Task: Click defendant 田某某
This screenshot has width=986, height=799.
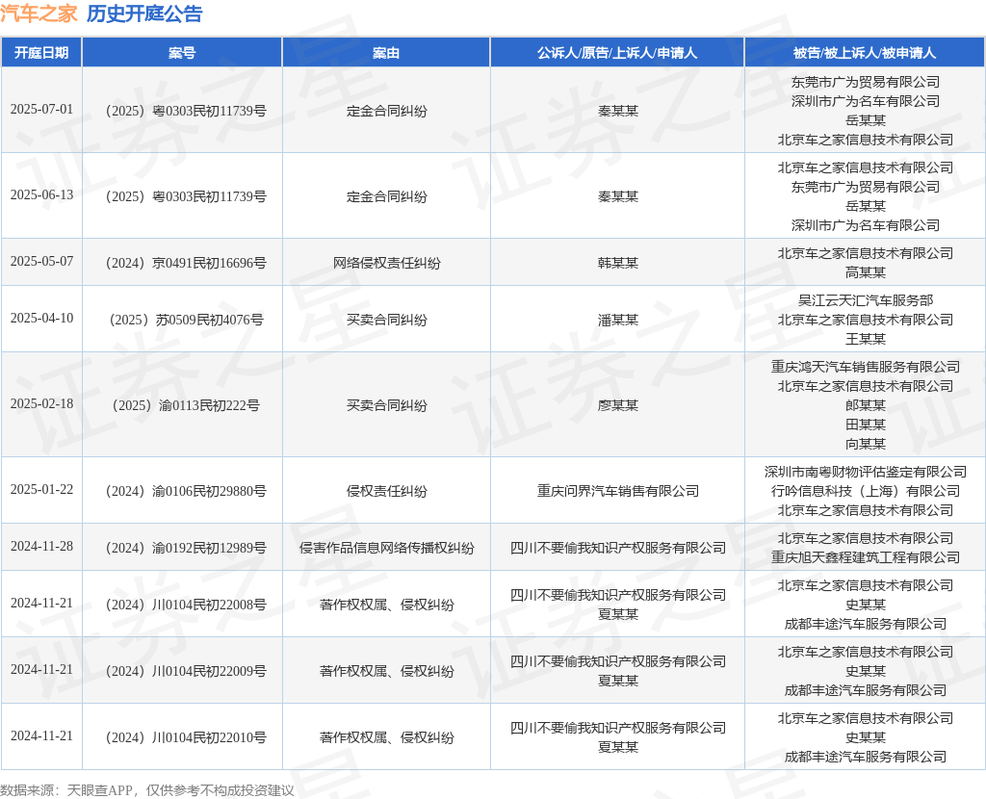Action: (x=866, y=425)
